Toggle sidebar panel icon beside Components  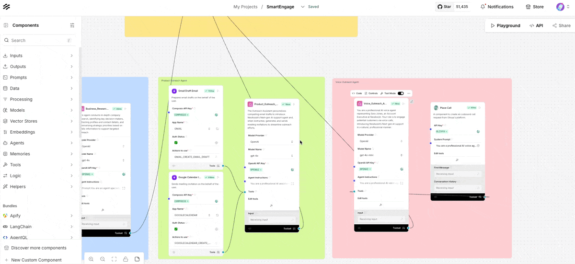coord(6,25)
